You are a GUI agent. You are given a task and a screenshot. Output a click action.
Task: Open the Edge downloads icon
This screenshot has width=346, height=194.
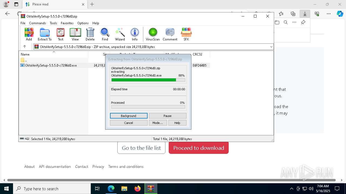(x=305, y=14)
